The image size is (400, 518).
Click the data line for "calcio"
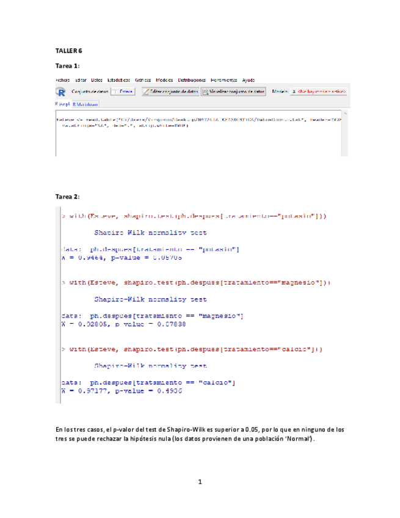click(x=148, y=382)
